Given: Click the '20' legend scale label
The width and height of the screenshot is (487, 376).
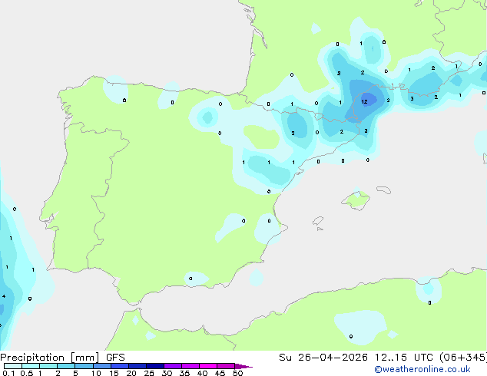Looking at the screenshot, I should 131,373.
